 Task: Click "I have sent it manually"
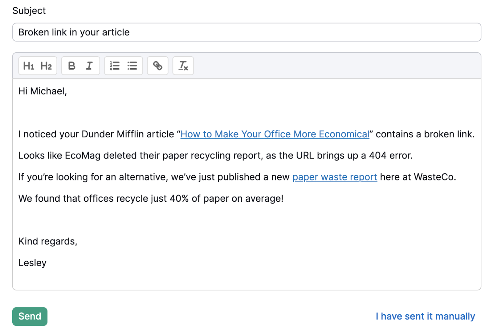[425, 316]
